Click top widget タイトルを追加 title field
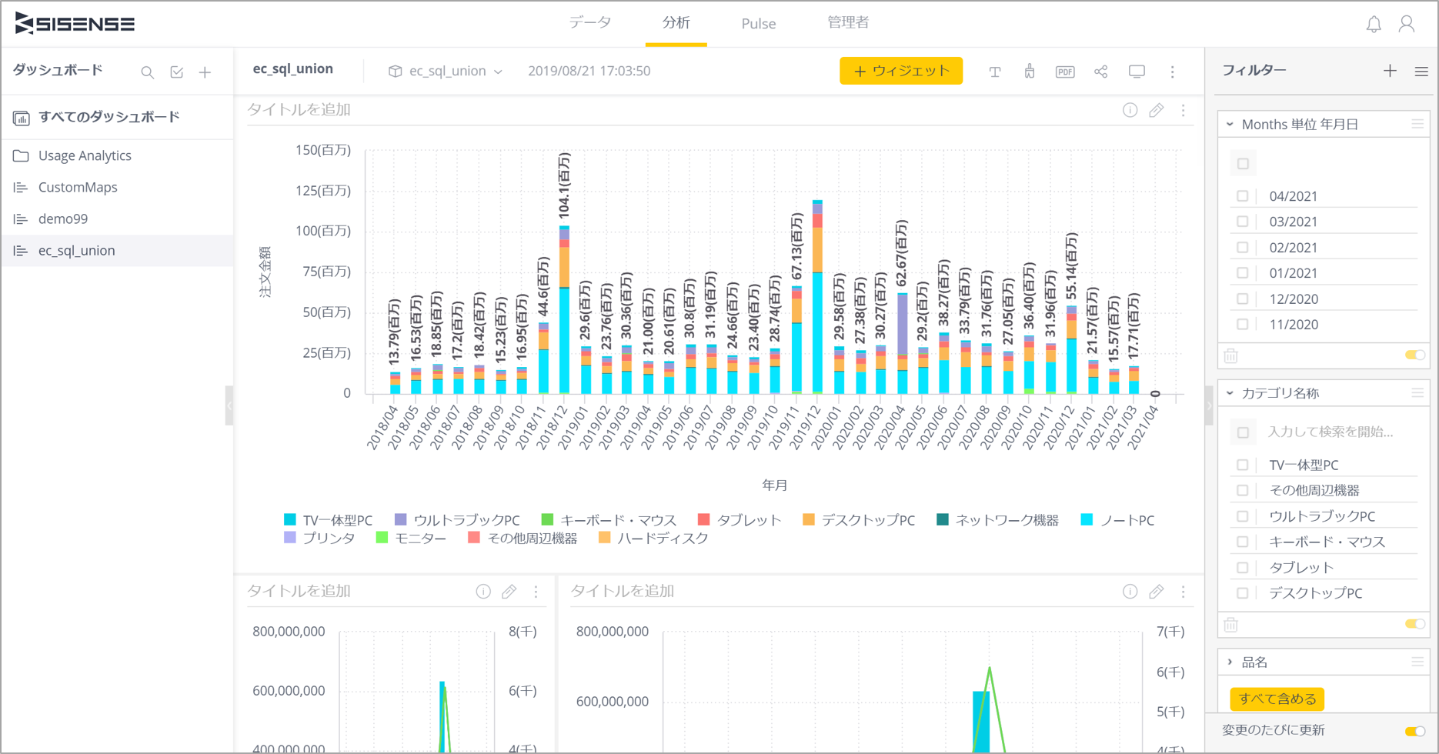The width and height of the screenshot is (1439, 754). coord(299,110)
